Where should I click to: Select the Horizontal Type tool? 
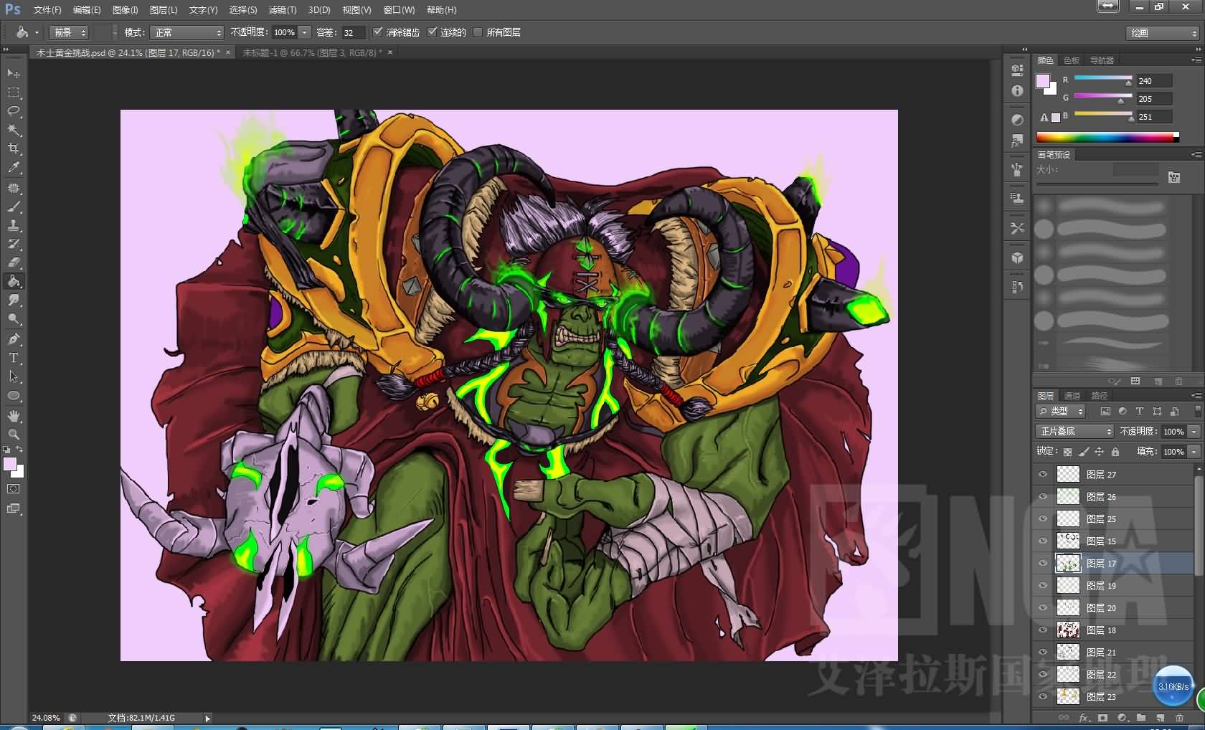point(14,358)
